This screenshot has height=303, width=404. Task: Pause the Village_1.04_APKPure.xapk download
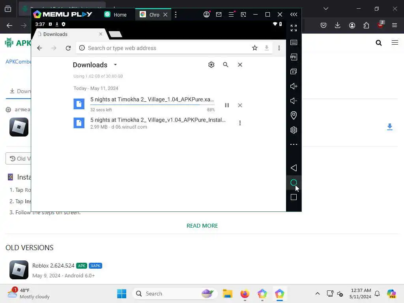tap(227, 105)
